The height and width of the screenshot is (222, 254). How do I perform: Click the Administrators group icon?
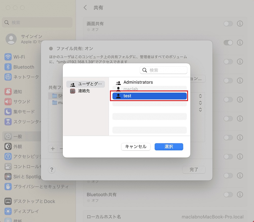point(118,83)
